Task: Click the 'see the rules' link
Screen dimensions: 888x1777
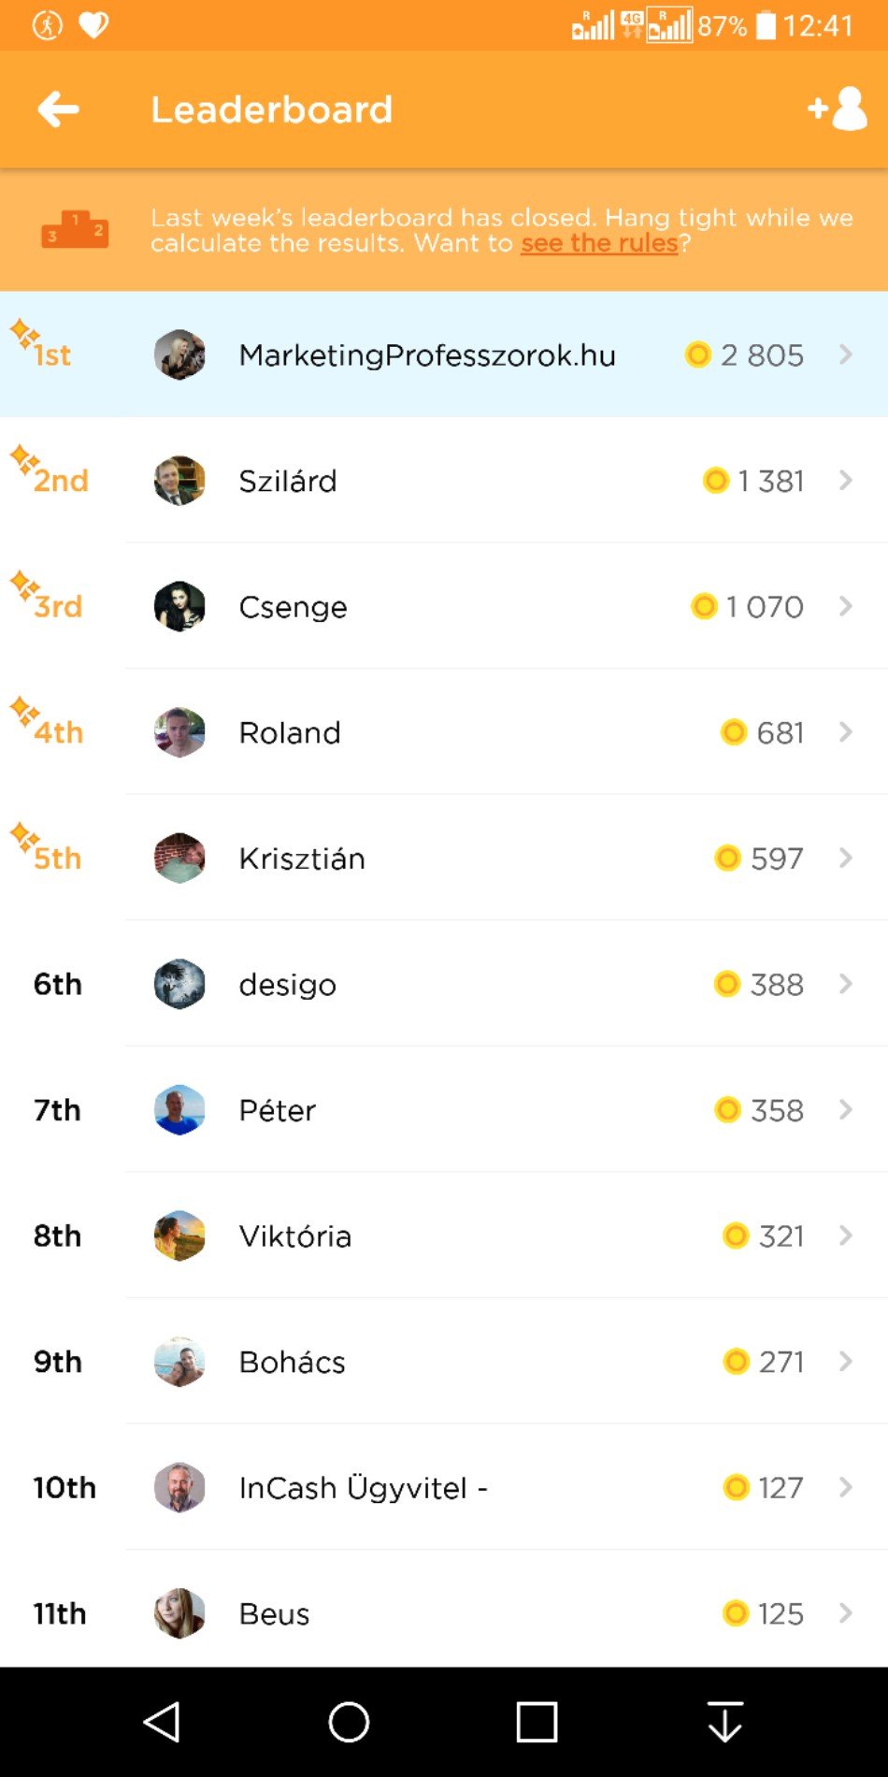Action: [599, 243]
